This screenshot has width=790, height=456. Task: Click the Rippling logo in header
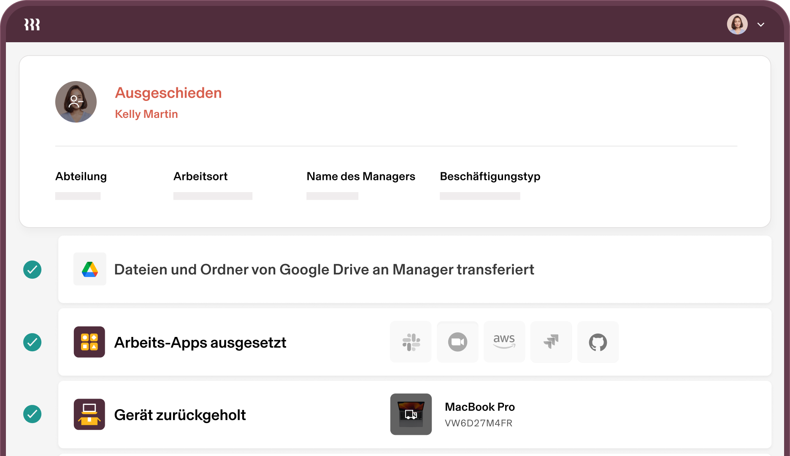click(x=32, y=24)
